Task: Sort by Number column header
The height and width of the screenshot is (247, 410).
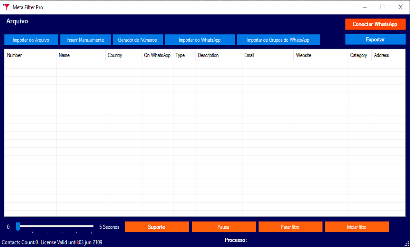Action: 30,55
